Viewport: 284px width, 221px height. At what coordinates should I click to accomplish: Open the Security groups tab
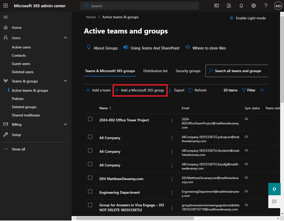(x=188, y=71)
